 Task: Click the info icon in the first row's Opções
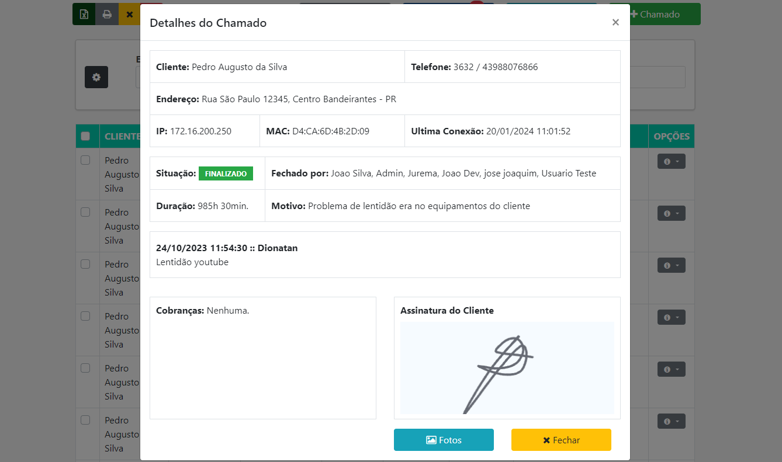pos(668,161)
